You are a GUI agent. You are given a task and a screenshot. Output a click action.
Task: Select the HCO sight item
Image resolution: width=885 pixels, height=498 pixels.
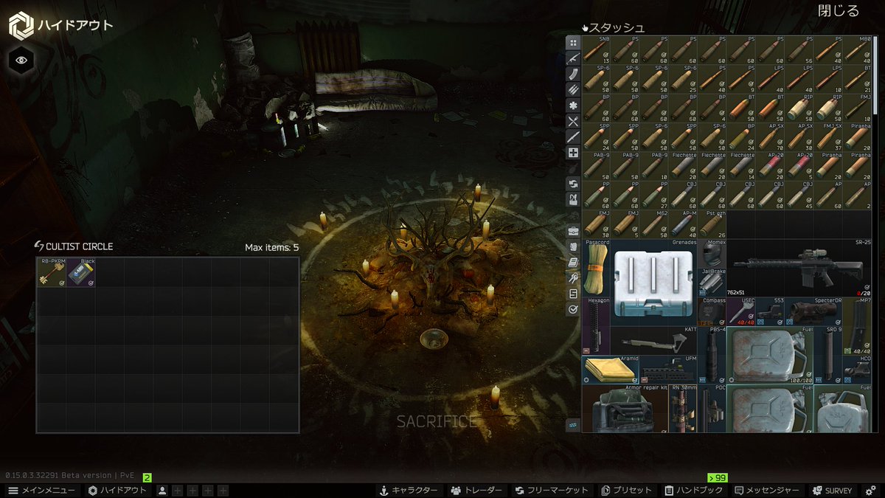pyautogui.click(x=857, y=369)
